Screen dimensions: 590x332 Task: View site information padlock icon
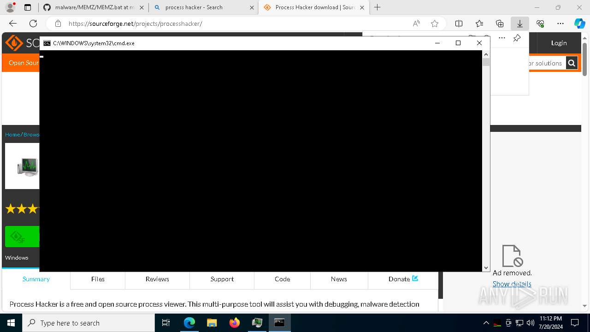point(58,24)
